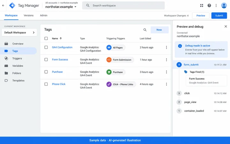Viewport: 230px width, 144px height.
Task: Open the Form Success tag link
Action: click(x=60, y=60)
